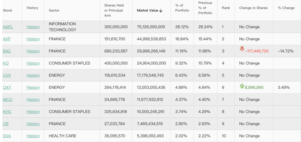Screen dimensions: 301x142
Task: Open the CVX stock link
Action: click(x=7, y=75)
